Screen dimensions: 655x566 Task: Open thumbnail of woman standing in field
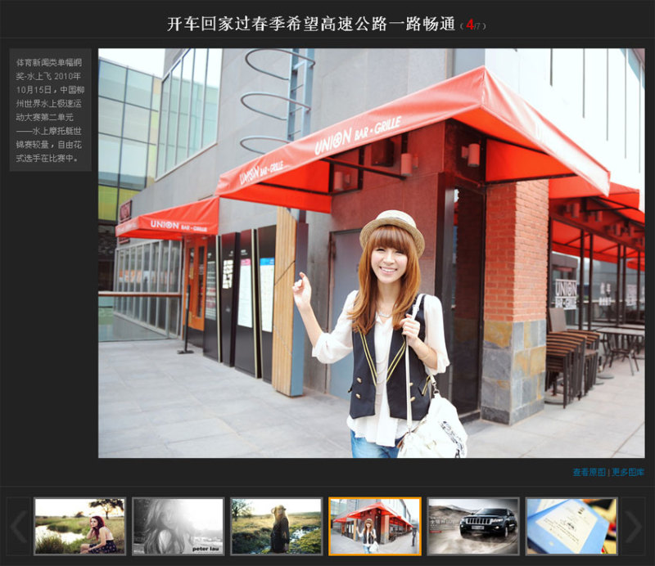[x=276, y=527]
